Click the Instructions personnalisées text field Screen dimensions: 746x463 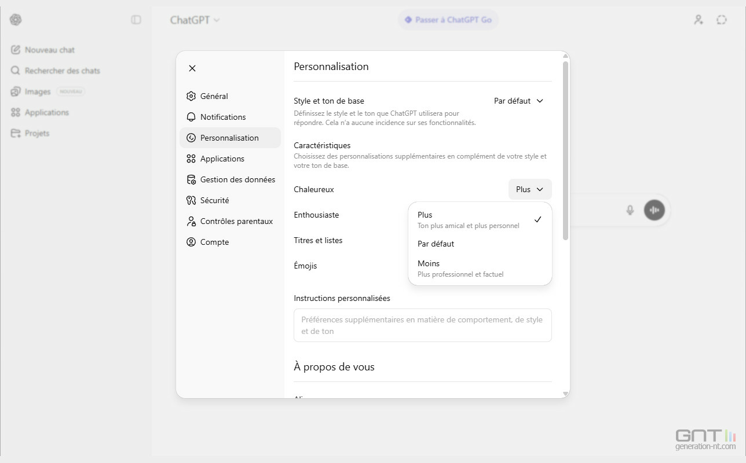tap(422, 325)
